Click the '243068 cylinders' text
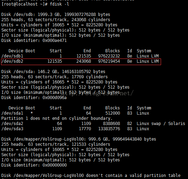The width and height of the screenshot is (188, 179). tap(91, 20)
